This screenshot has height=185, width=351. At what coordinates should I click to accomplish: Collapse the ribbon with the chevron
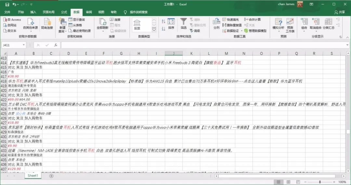[347, 37]
